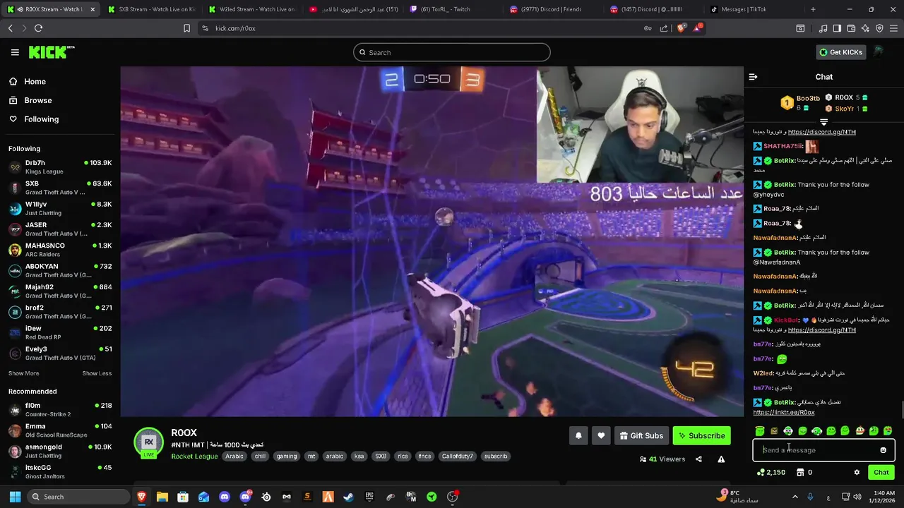
Task: Open the discord.gg/NTH link at chat top
Action: pyautogui.click(x=822, y=132)
